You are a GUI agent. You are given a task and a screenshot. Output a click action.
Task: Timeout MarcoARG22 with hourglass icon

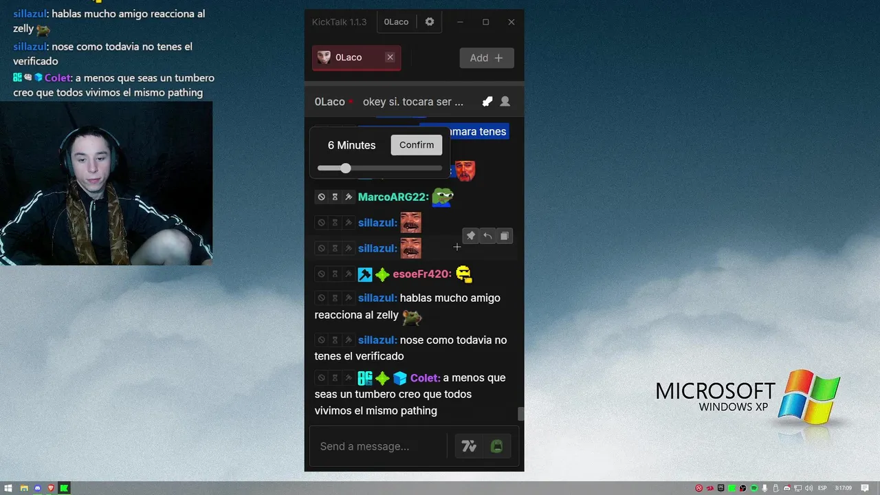point(335,197)
